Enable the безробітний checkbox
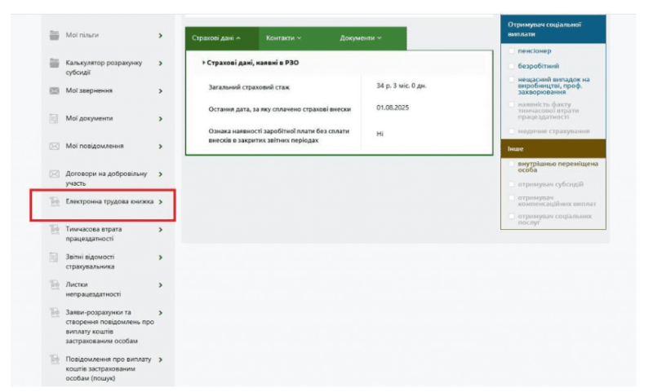 pyautogui.click(x=512, y=66)
